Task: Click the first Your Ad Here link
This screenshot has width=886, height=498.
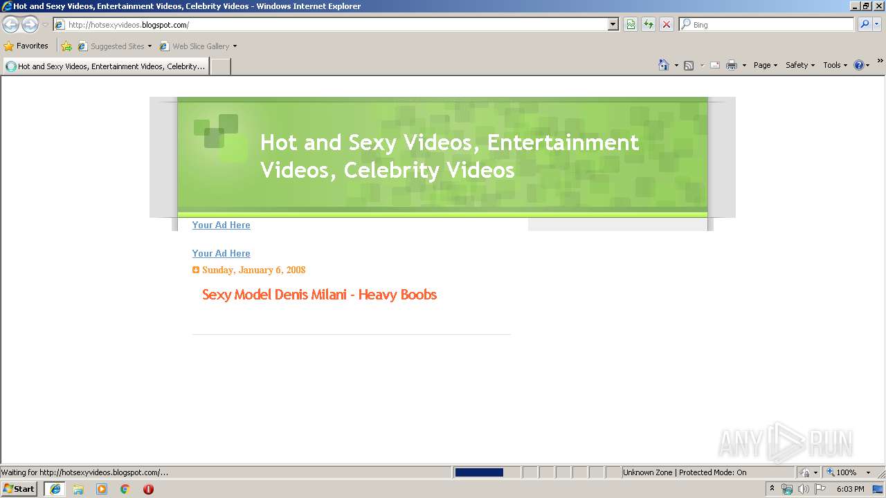Action: (221, 225)
